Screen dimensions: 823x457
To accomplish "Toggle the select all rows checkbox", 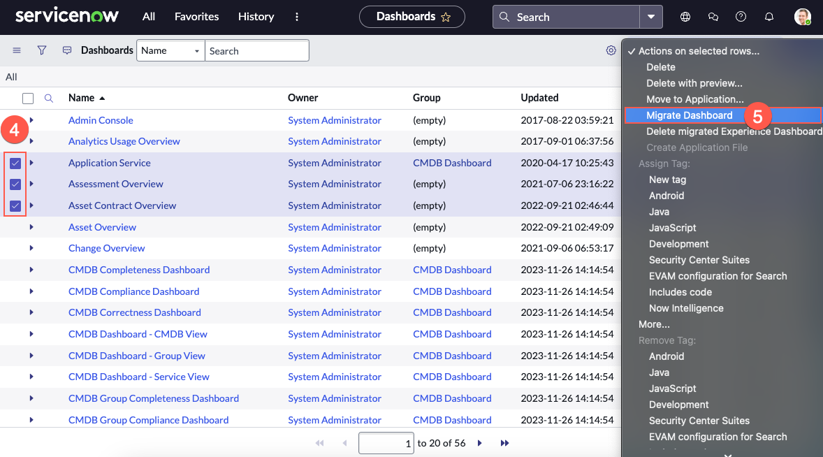I will point(28,98).
